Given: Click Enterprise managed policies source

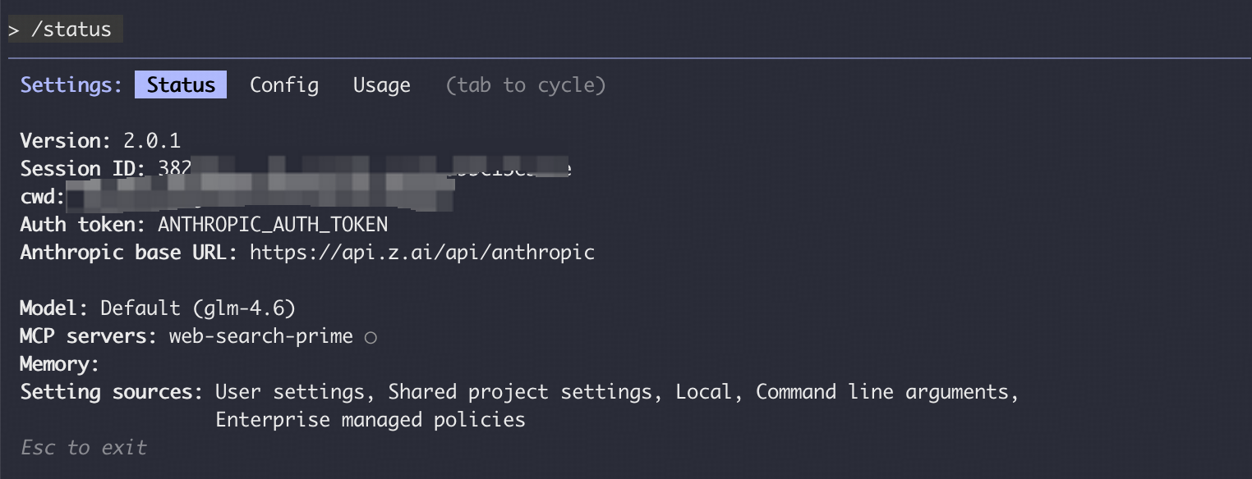Looking at the screenshot, I should [370, 420].
